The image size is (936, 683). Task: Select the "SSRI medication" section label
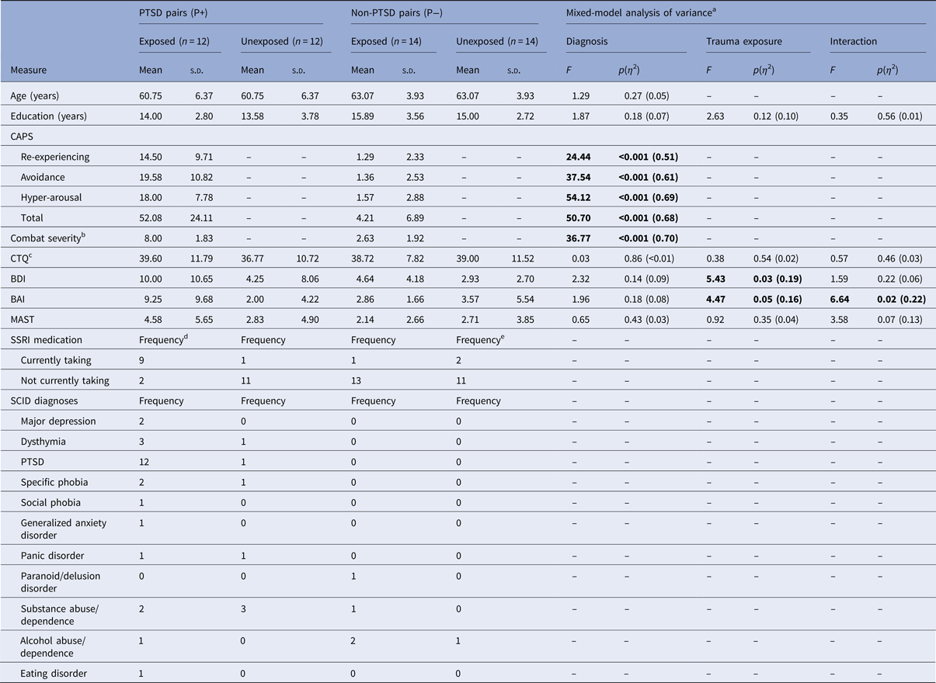point(47,339)
